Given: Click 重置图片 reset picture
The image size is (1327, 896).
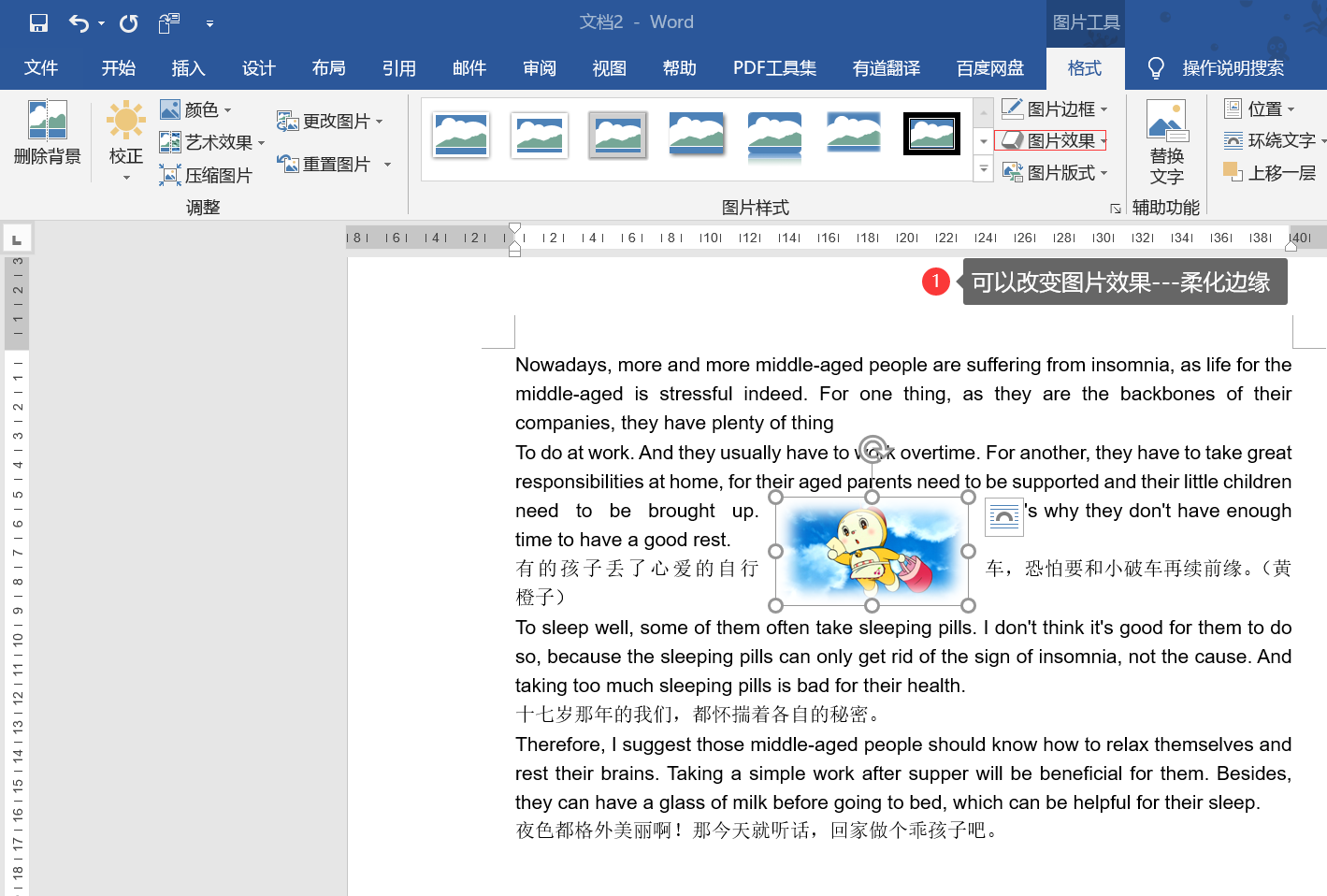Looking at the screenshot, I should coord(325,164).
